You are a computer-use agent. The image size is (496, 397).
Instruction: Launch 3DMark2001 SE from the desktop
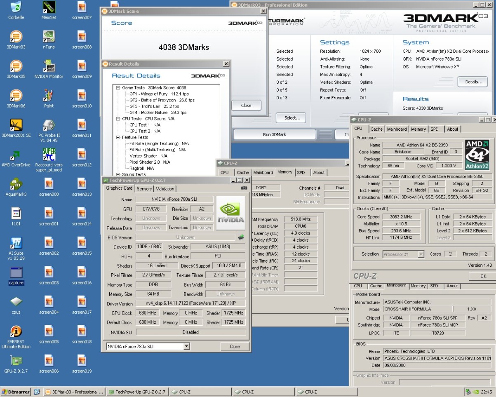16,125
